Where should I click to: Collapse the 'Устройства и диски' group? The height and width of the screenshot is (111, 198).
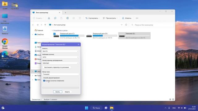click(x=52, y=31)
